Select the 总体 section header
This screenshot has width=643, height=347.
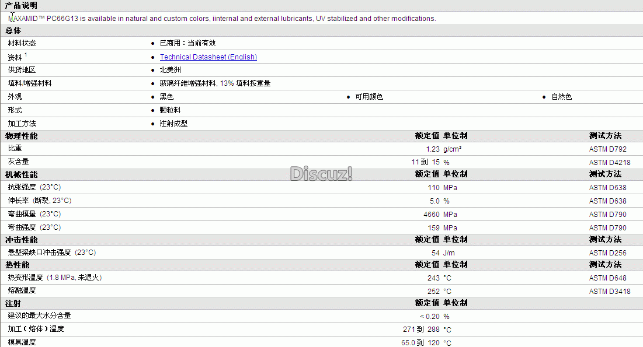[x=13, y=31]
